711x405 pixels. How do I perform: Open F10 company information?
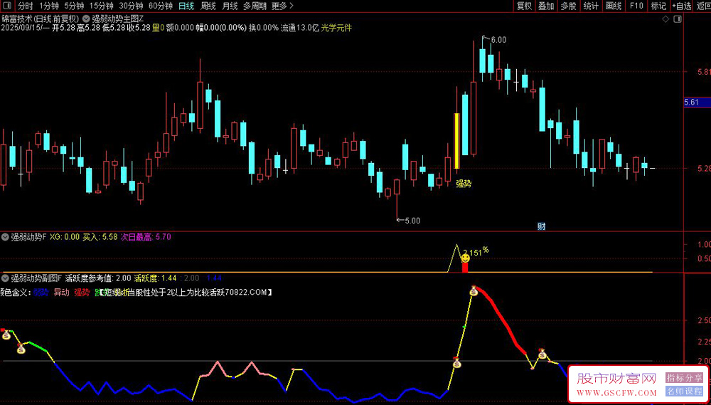[x=636, y=6]
